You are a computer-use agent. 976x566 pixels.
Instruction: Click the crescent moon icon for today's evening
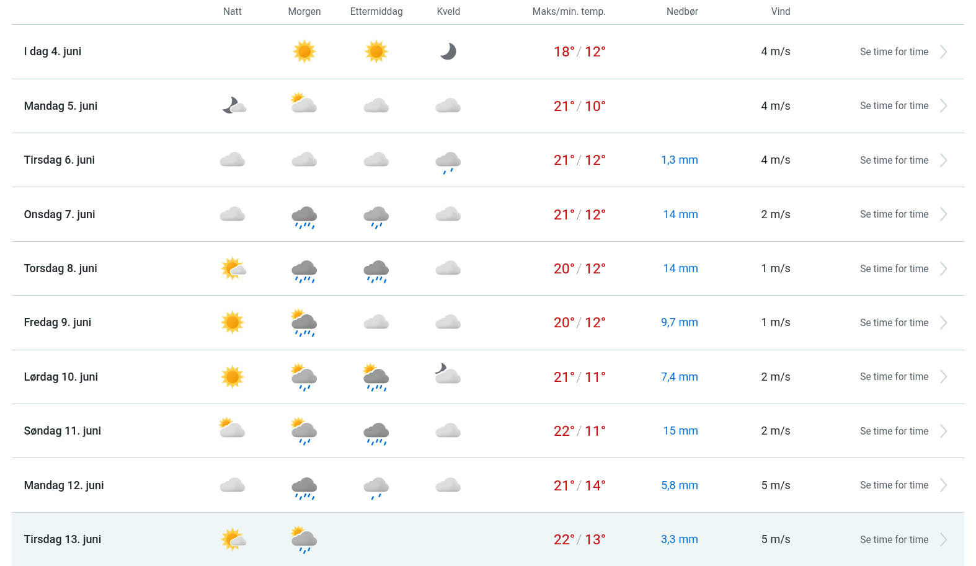(x=448, y=51)
